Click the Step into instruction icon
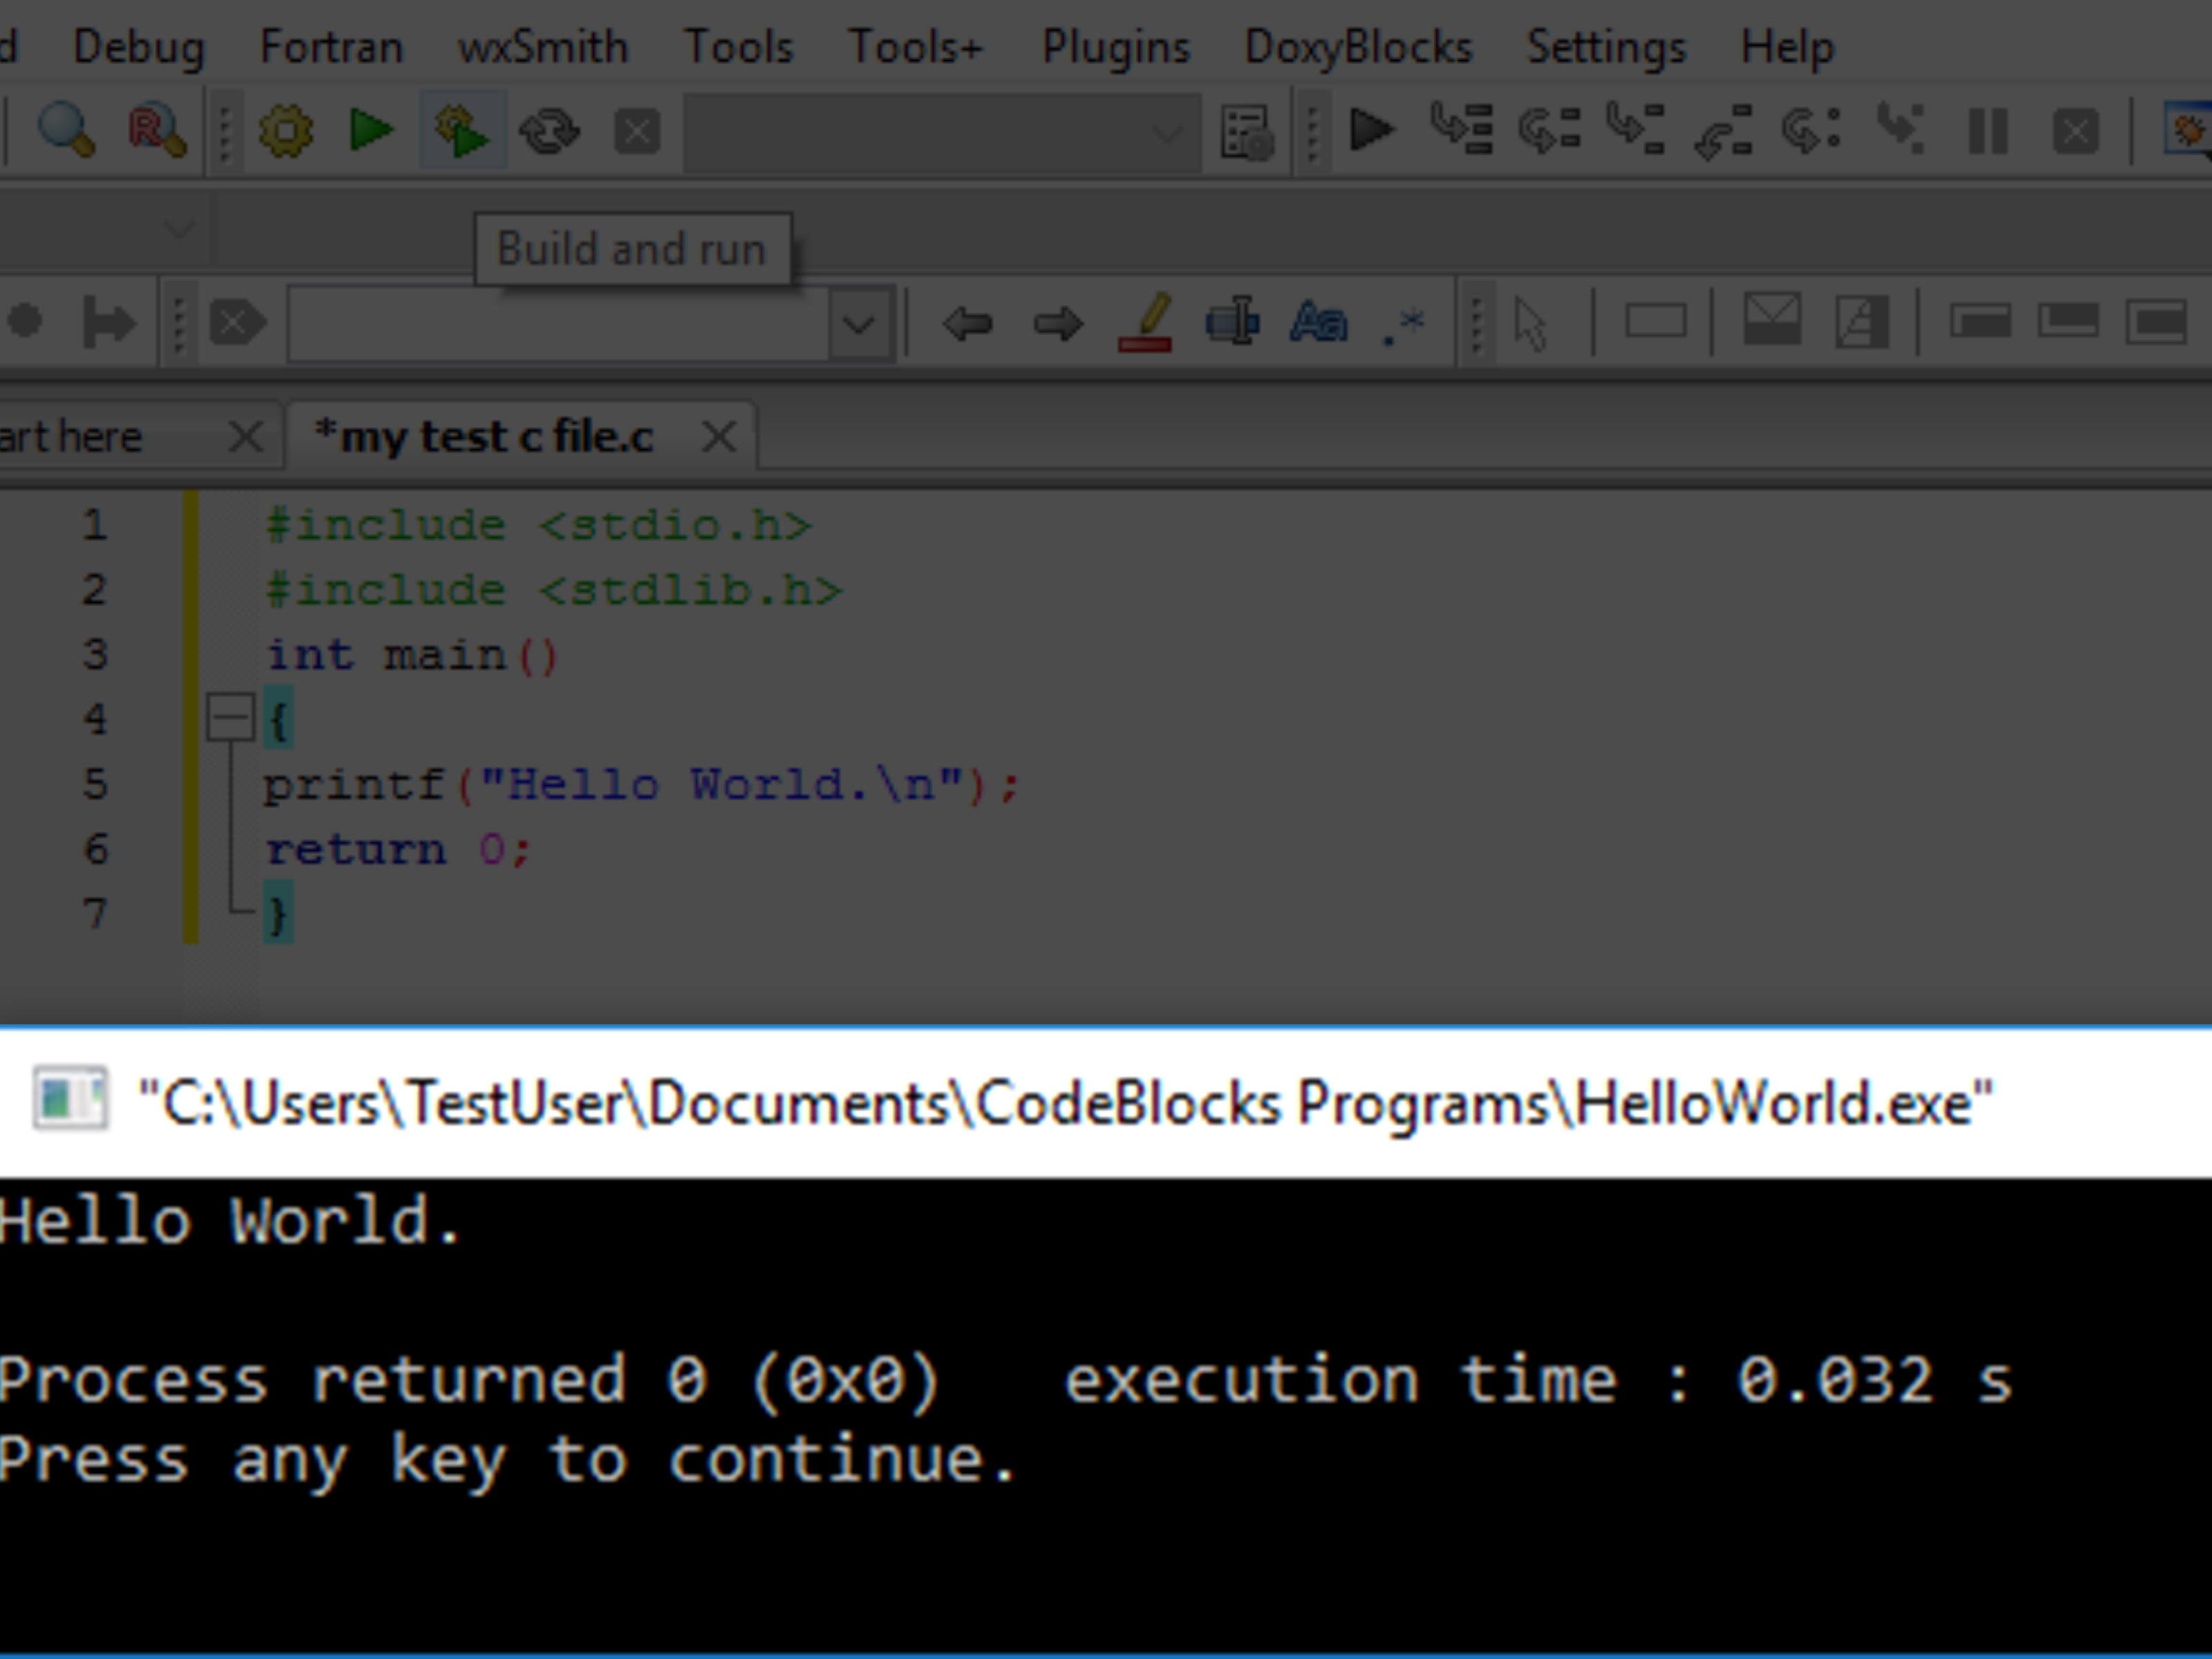2212x1659 pixels. coord(1900,129)
